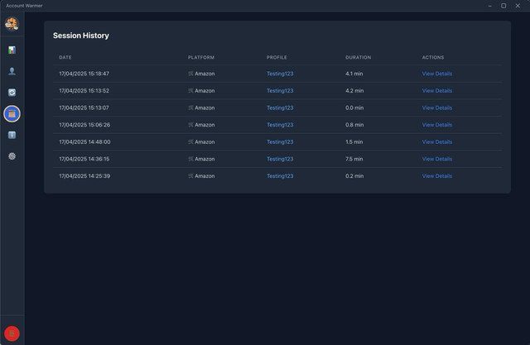Click the DURATION column header

359,57
